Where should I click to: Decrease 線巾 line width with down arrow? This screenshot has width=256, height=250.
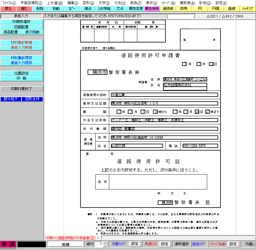pyautogui.click(x=105, y=246)
